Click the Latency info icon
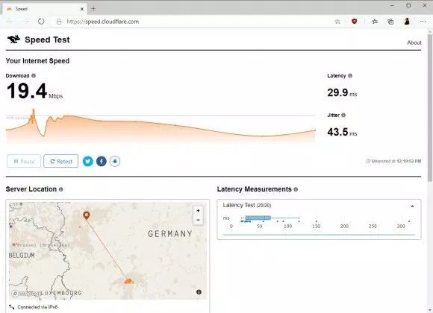 [x=350, y=75]
